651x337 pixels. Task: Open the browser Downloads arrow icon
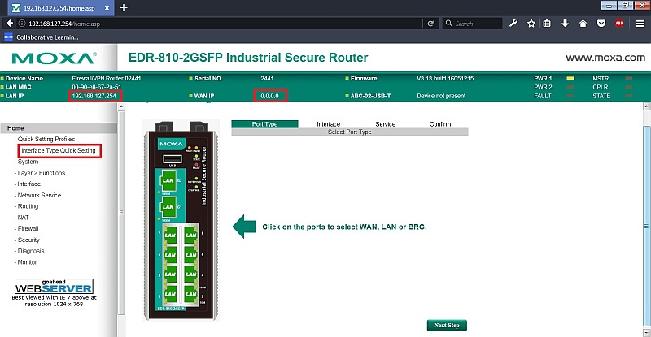pyautogui.click(x=566, y=24)
